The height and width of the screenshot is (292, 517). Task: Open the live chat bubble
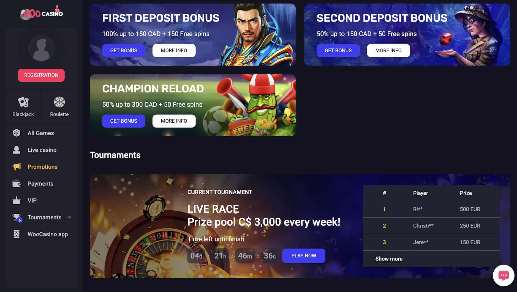coord(504,275)
